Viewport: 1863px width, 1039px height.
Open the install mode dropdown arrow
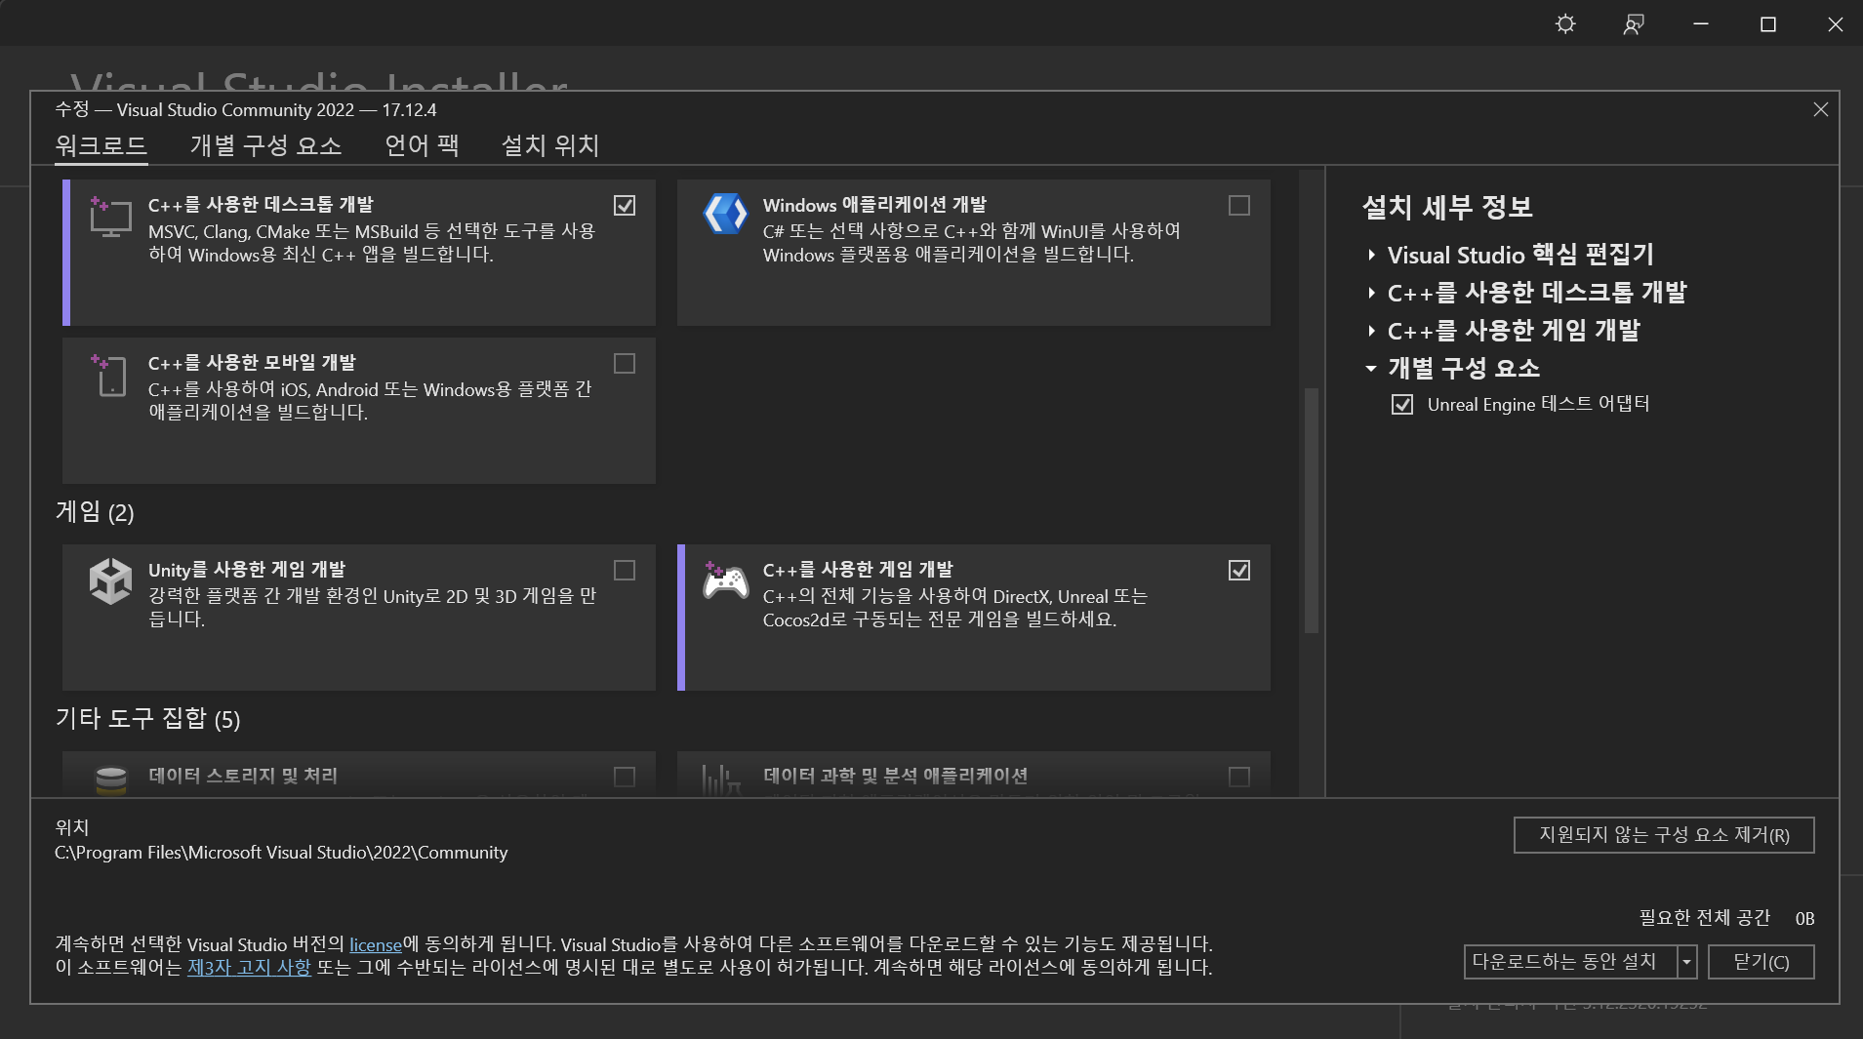click(x=1687, y=962)
